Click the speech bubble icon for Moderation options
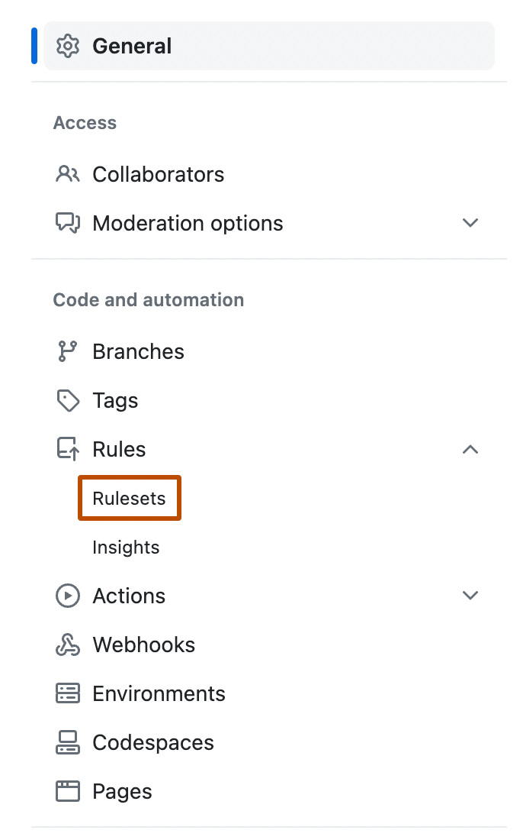 pos(68,223)
